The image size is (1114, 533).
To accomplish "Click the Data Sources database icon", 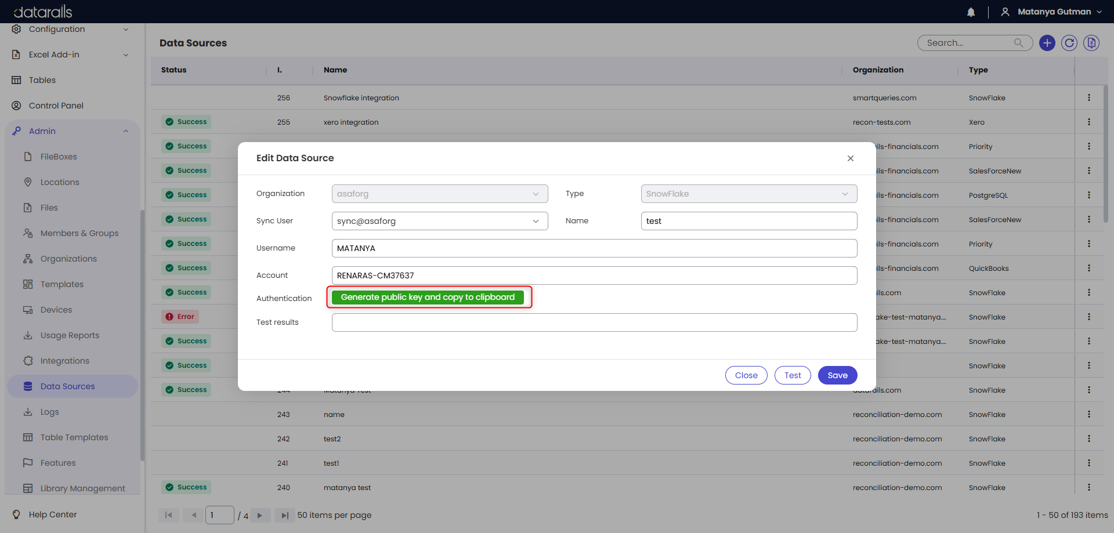I will point(28,386).
